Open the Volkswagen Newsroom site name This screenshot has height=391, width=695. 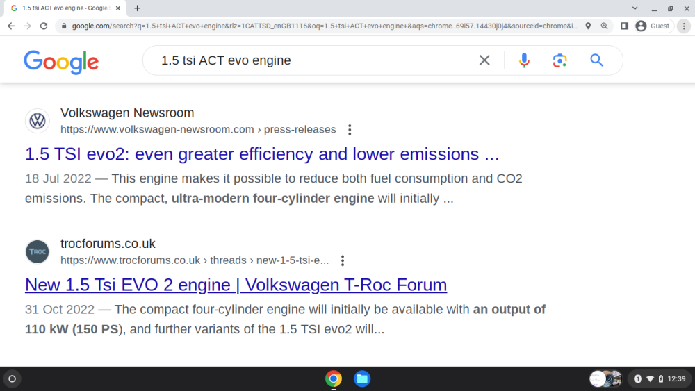[x=127, y=113]
